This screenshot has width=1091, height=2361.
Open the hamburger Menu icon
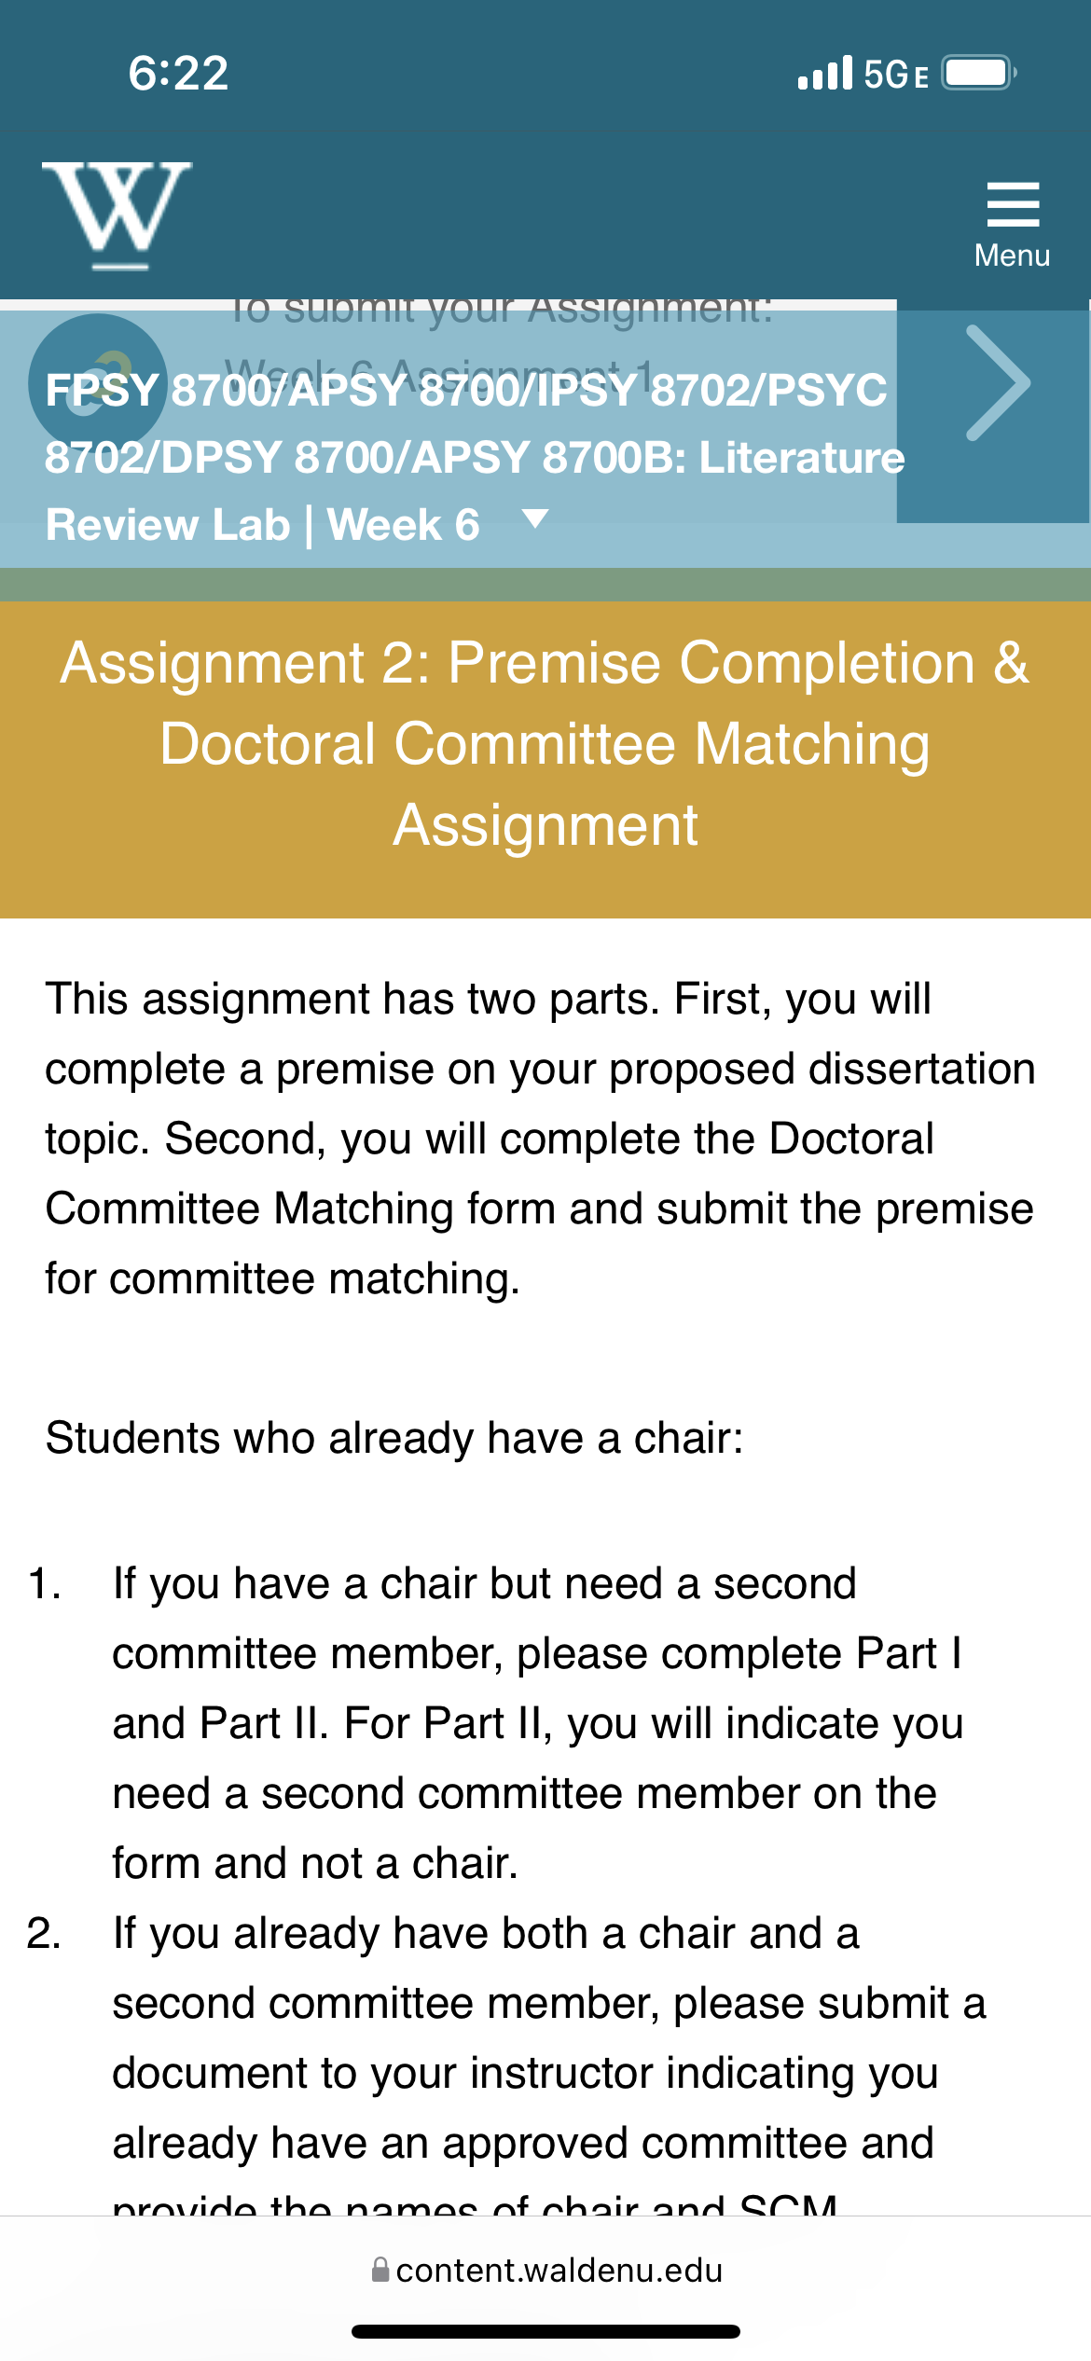(1013, 204)
